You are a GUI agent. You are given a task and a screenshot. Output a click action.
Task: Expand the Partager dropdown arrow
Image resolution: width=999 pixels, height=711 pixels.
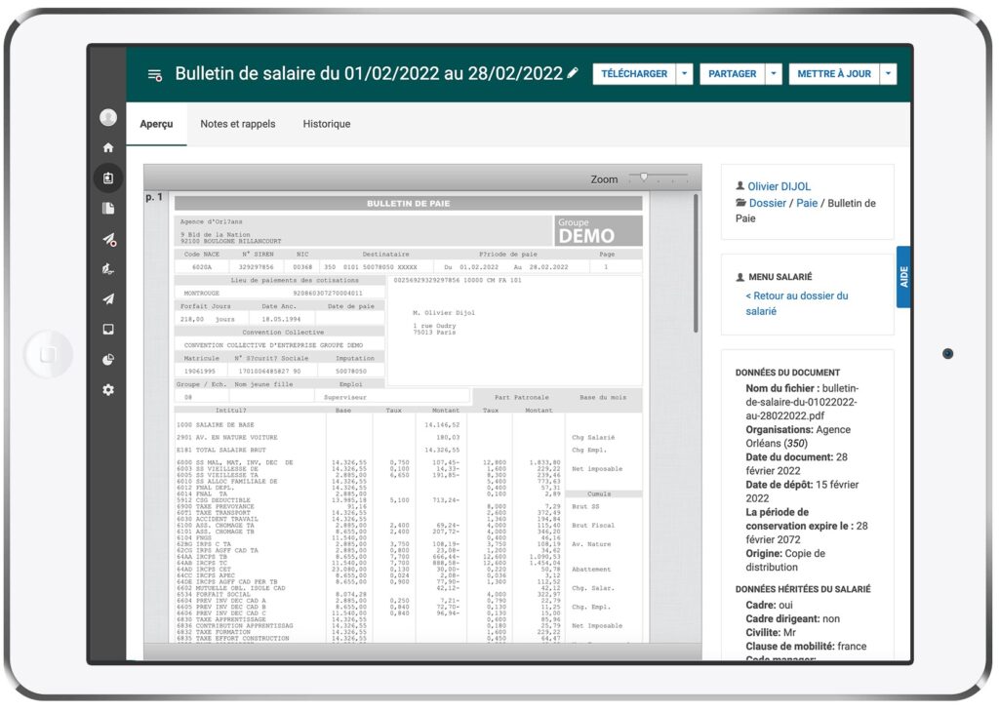pyautogui.click(x=774, y=74)
